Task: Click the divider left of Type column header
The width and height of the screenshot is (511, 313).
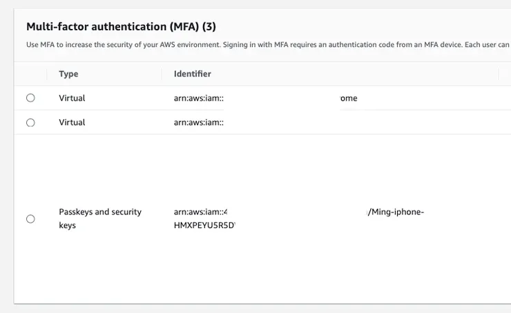Action: click(x=47, y=74)
